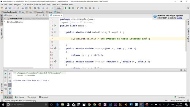Click the Down stack trace arrow in Run panel
This screenshot has width=190, height=107.
pyautogui.click(x=10, y=78)
